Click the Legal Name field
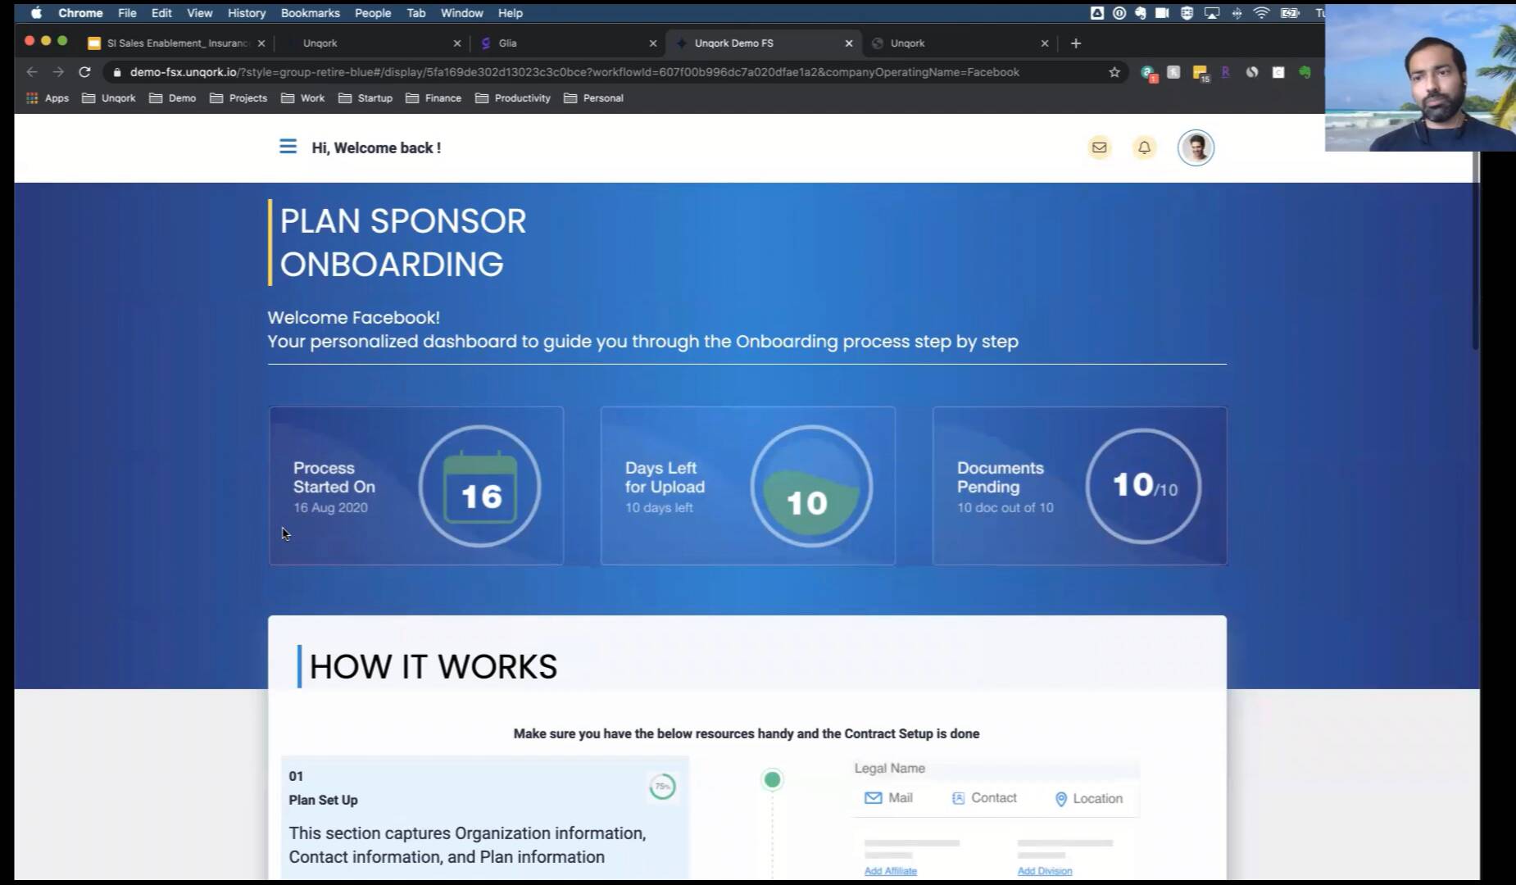The height and width of the screenshot is (885, 1516). pyautogui.click(x=996, y=769)
